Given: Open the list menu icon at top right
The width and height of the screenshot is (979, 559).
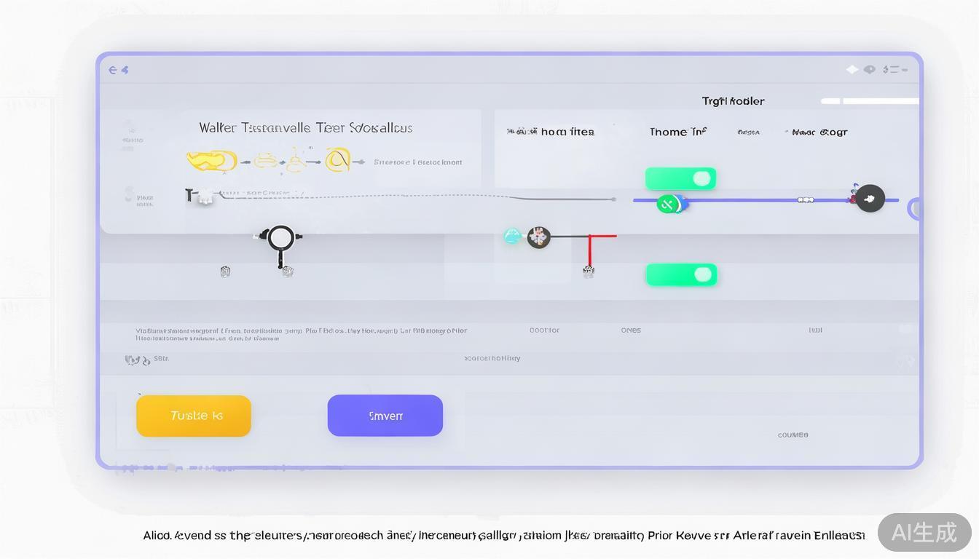Looking at the screenshot, I should tap(895, 70).
